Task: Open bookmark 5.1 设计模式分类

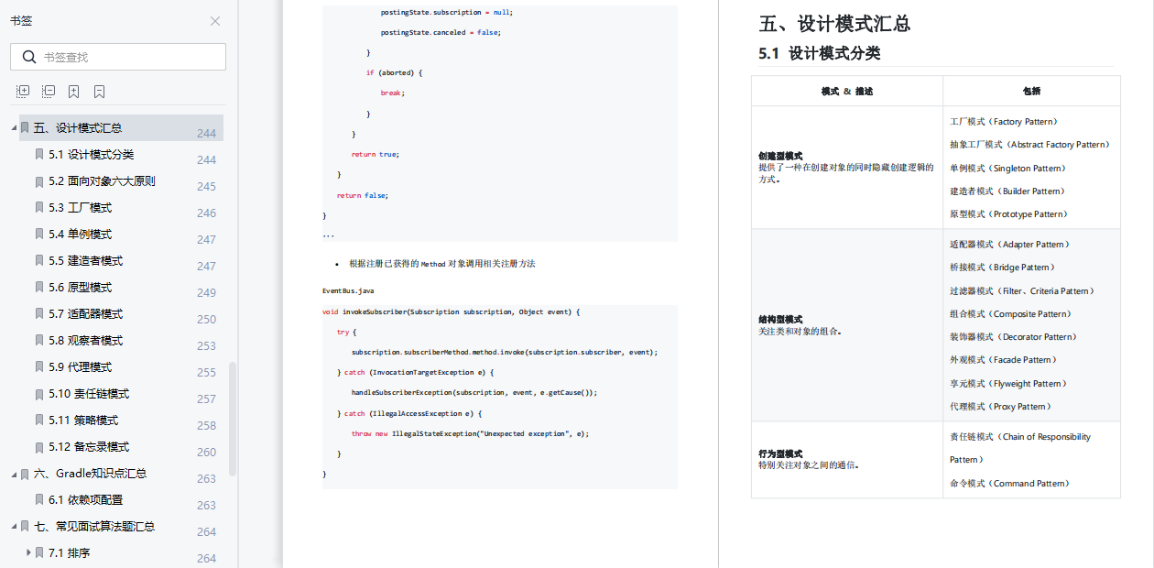Action: click(x=92, y=155)
